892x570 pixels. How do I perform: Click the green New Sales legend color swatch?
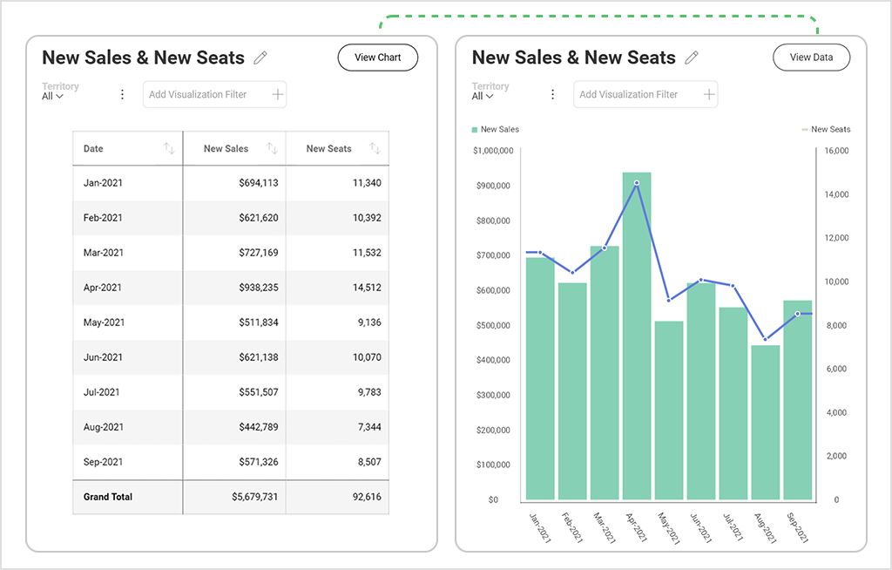coord(474,128)
